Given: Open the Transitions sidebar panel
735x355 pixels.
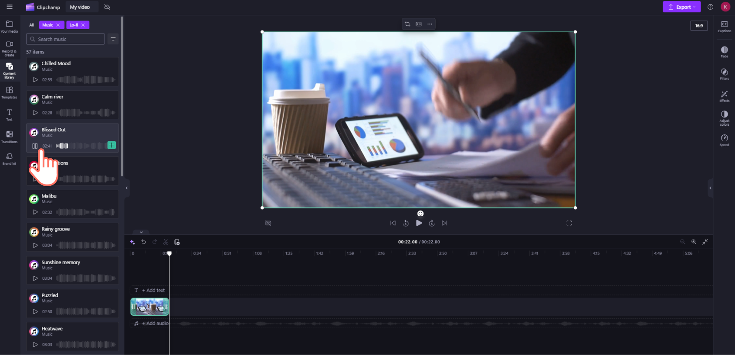Looking at the screenshot, I should click(x=9, y=137).
